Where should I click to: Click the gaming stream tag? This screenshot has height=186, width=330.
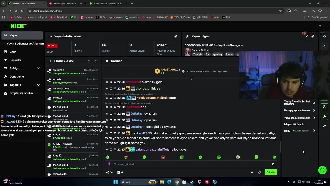click(x=218, y=55)
